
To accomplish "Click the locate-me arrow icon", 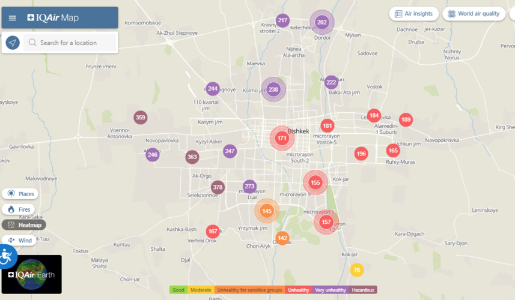I will point(13,43).
